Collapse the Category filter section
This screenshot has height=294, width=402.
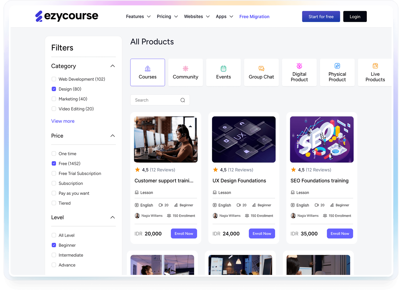[x=113, y=66]
